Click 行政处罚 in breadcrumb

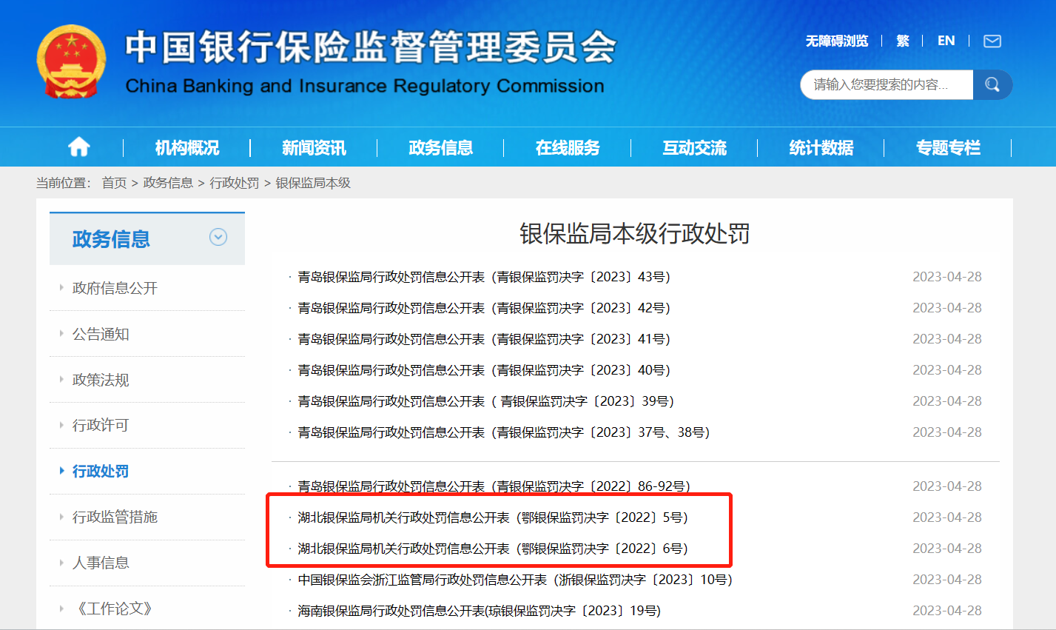click(235, 183)
